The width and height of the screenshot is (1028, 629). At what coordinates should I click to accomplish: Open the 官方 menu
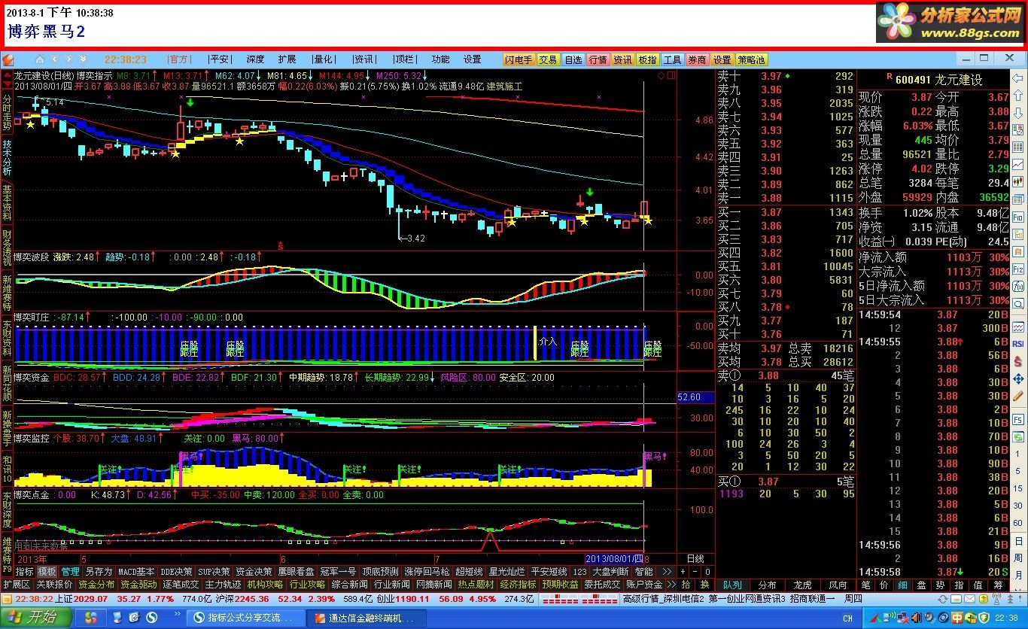[180, 59]
